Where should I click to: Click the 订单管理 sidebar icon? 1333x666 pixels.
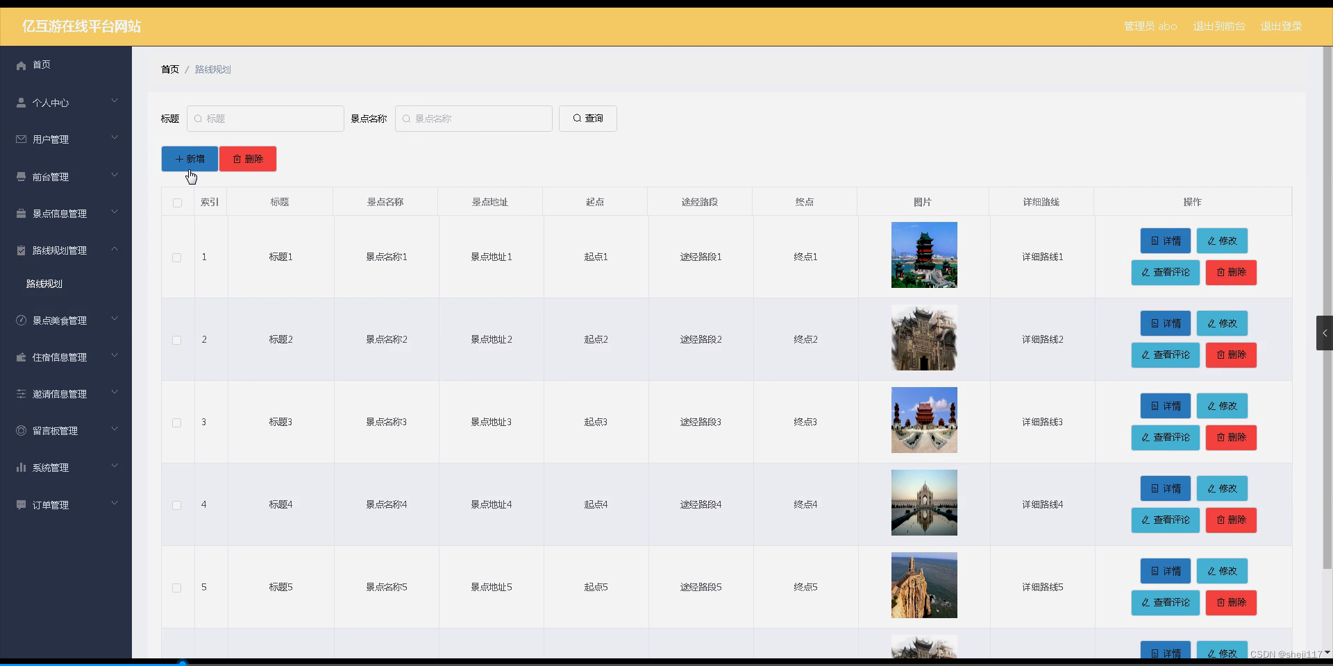point(21,505)
